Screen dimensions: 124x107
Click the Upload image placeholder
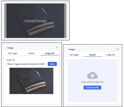(x=35, y=21)
